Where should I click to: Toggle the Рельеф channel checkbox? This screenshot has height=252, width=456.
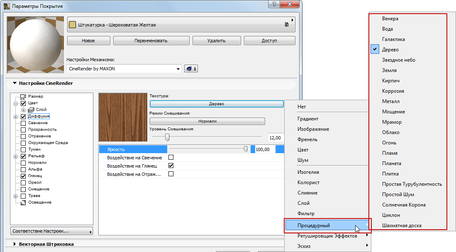pyautogui.click(x=23, y=156)
